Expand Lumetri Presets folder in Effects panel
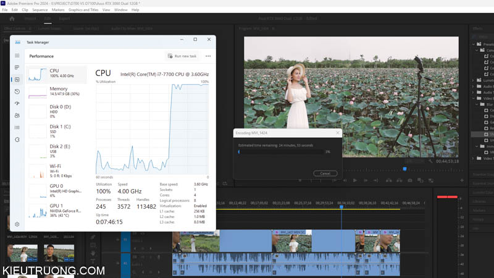The width and height of the screenshot is (494, 278). coord(474,80)
